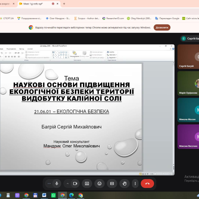Select the Микола Мосюк participant tile
This screenshot has height=199, width=199.
click(188, 110)
